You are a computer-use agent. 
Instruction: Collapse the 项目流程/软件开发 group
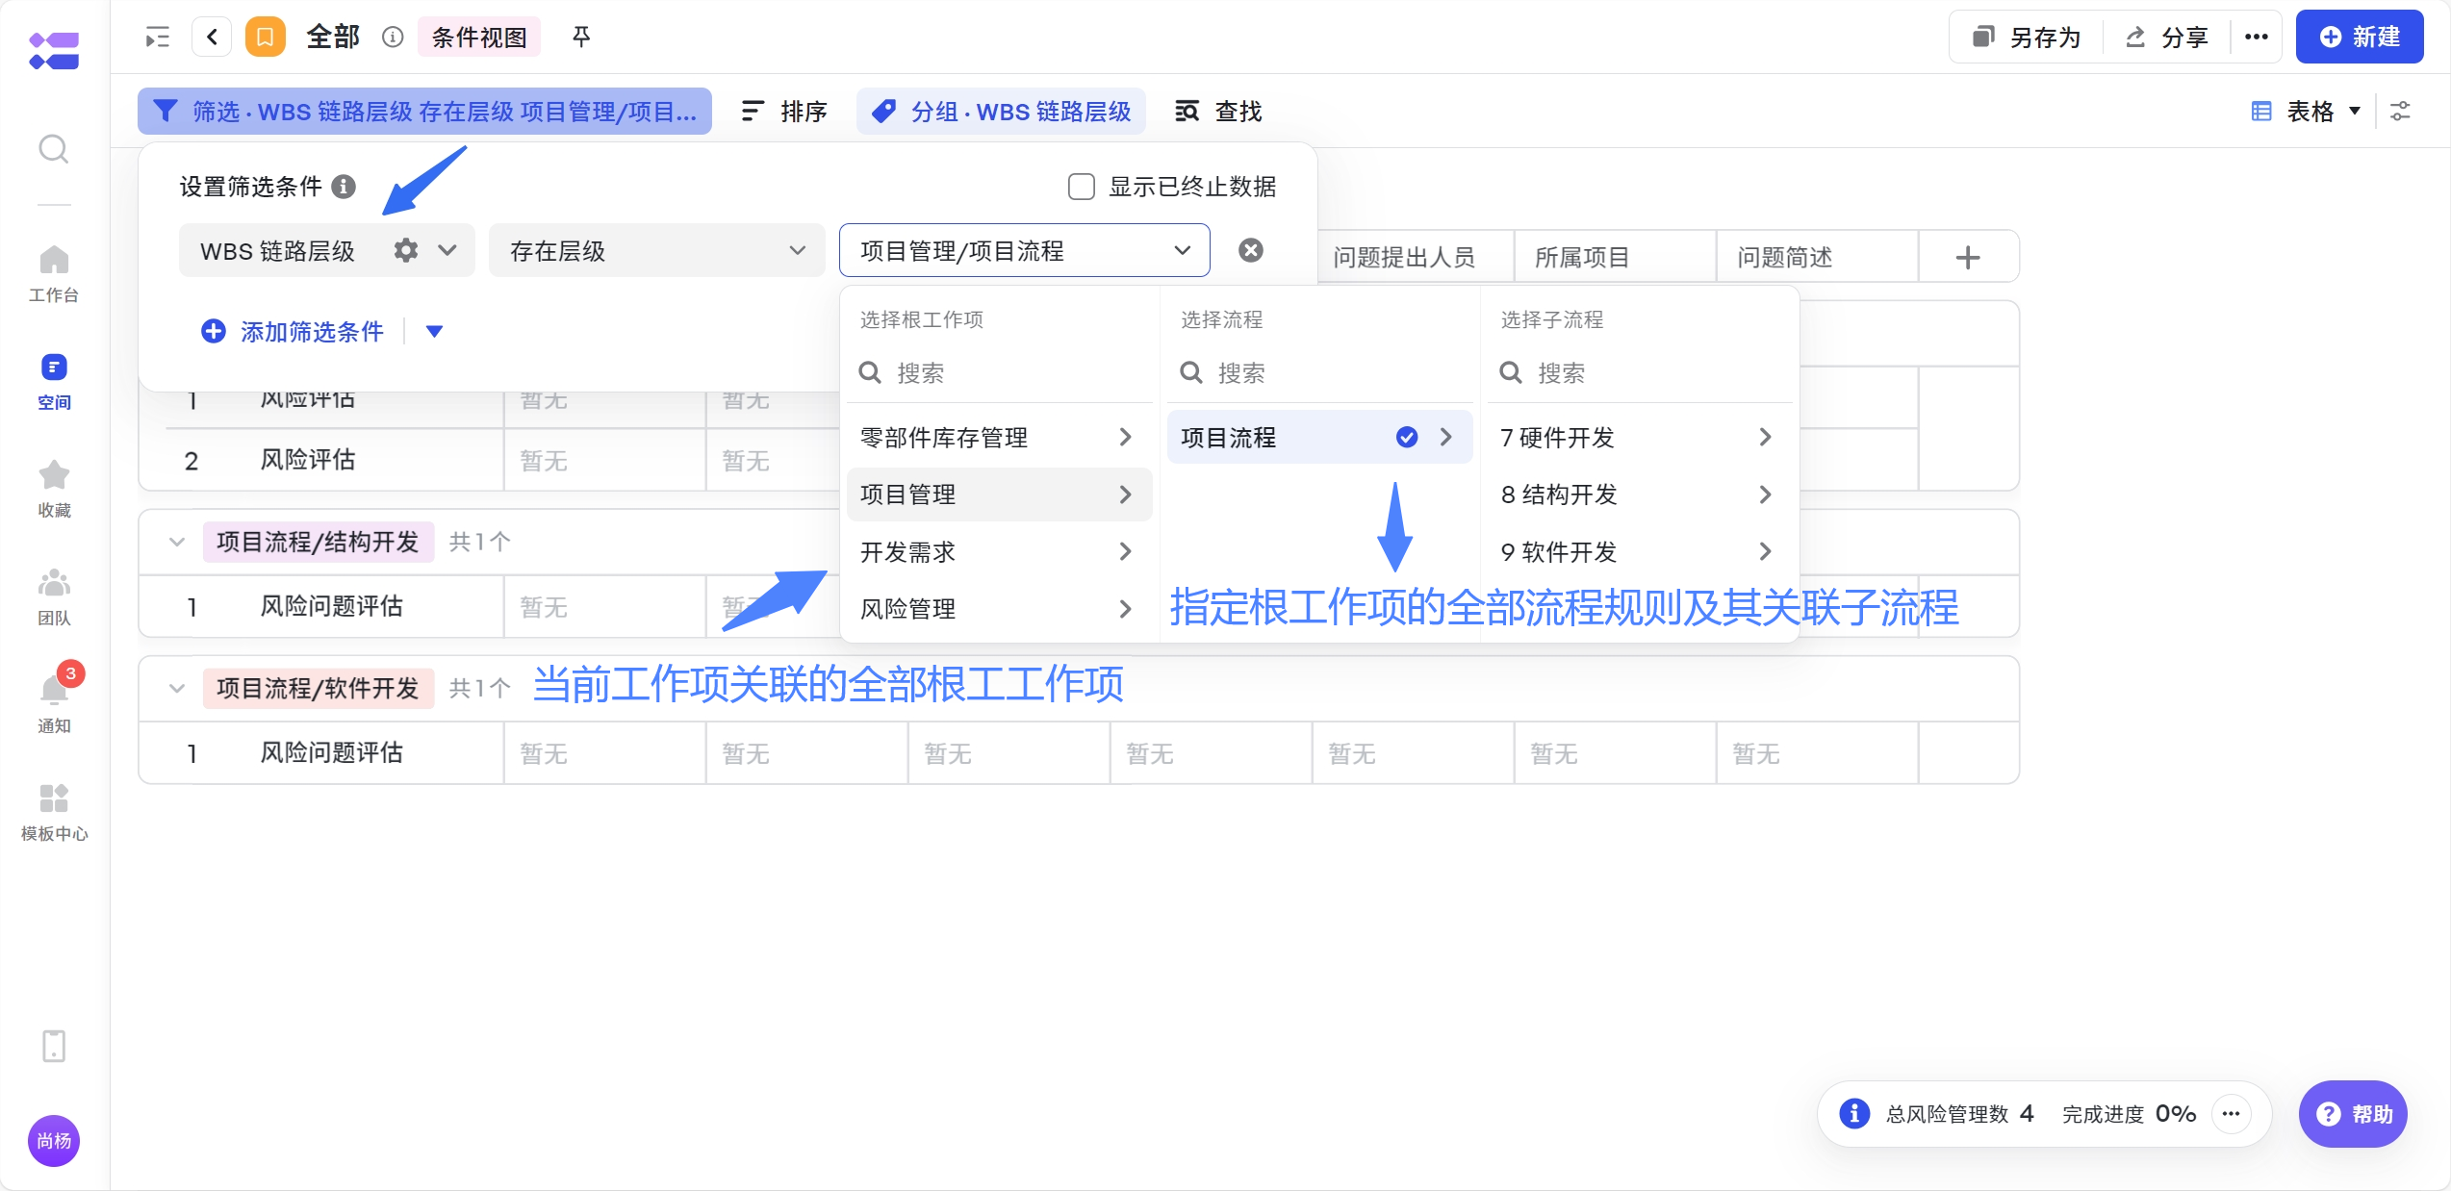click(x=177, y=688)
